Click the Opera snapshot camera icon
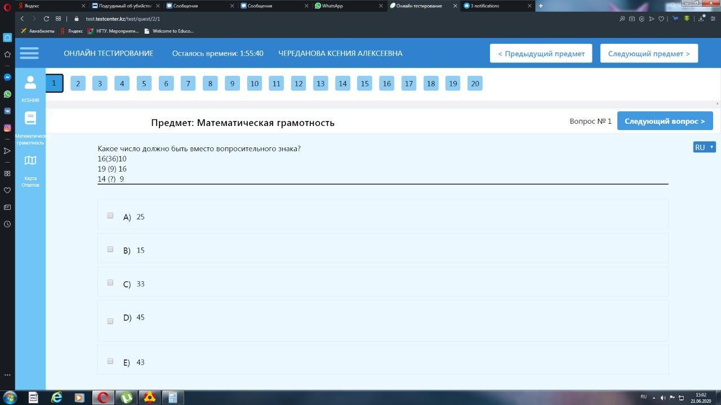 click(x=632, y=19)
